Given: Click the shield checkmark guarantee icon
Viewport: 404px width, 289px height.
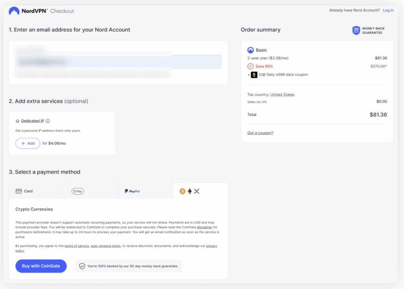Looking at the screenshot, I should click(82, 266).
